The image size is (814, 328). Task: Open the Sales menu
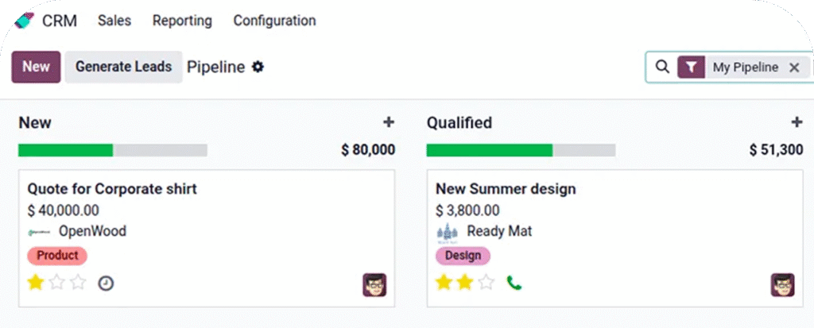click(114, 21)
